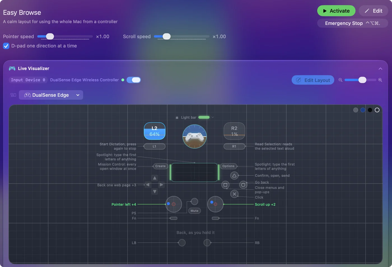
Task: Select the white ring color swatch
Action: pos(377,110)
